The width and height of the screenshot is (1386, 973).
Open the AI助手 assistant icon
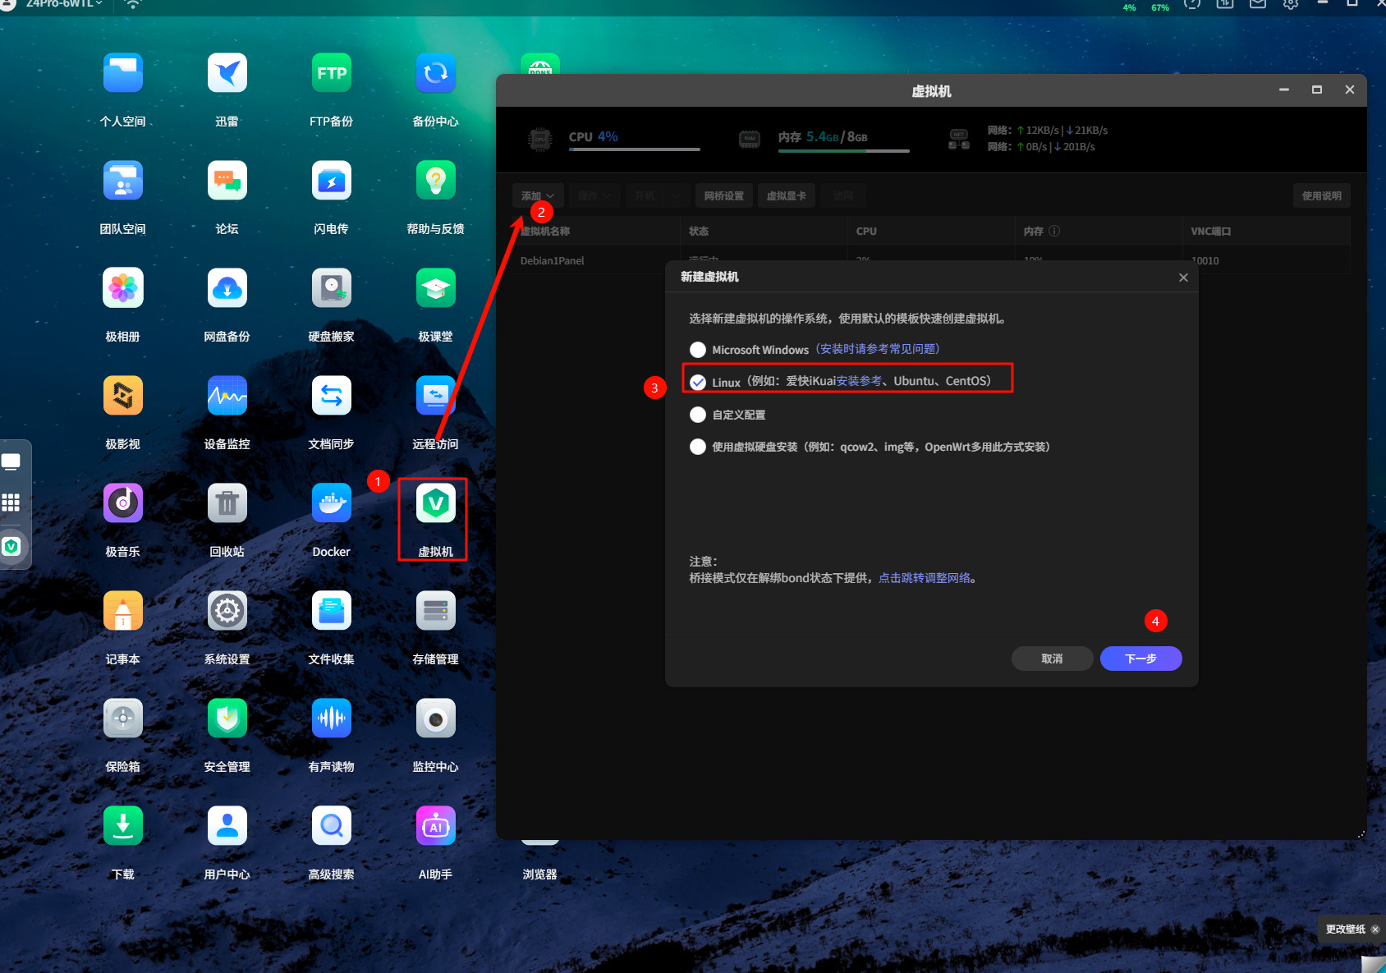click(x=435, y=827)
